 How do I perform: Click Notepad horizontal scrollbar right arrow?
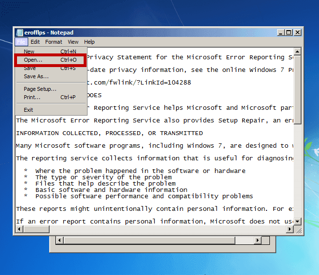(289, 229)
